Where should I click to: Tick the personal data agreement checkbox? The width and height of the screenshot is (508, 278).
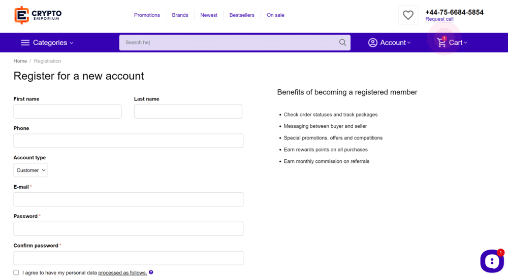tap(16, 272)
